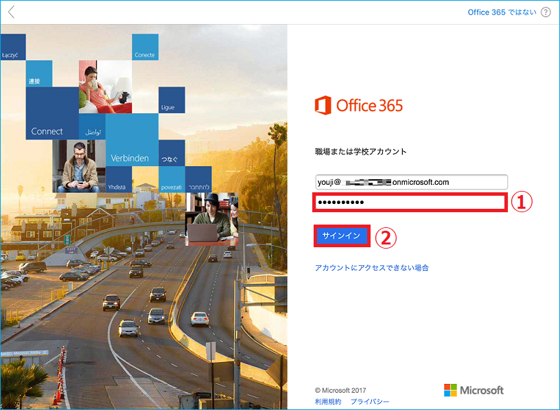560x410 pixels.
Task: Open the help question mark icon
Action: click(x=546, y=12)
